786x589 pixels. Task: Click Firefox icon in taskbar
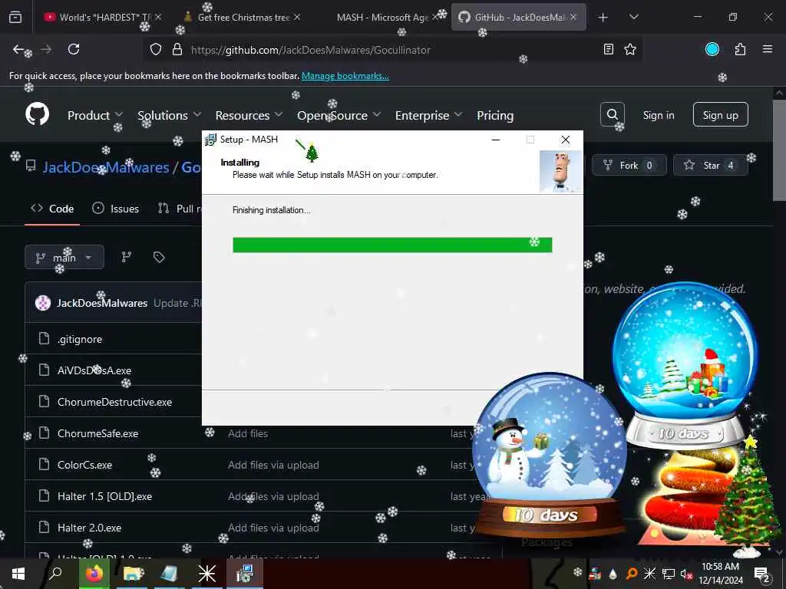94,574
